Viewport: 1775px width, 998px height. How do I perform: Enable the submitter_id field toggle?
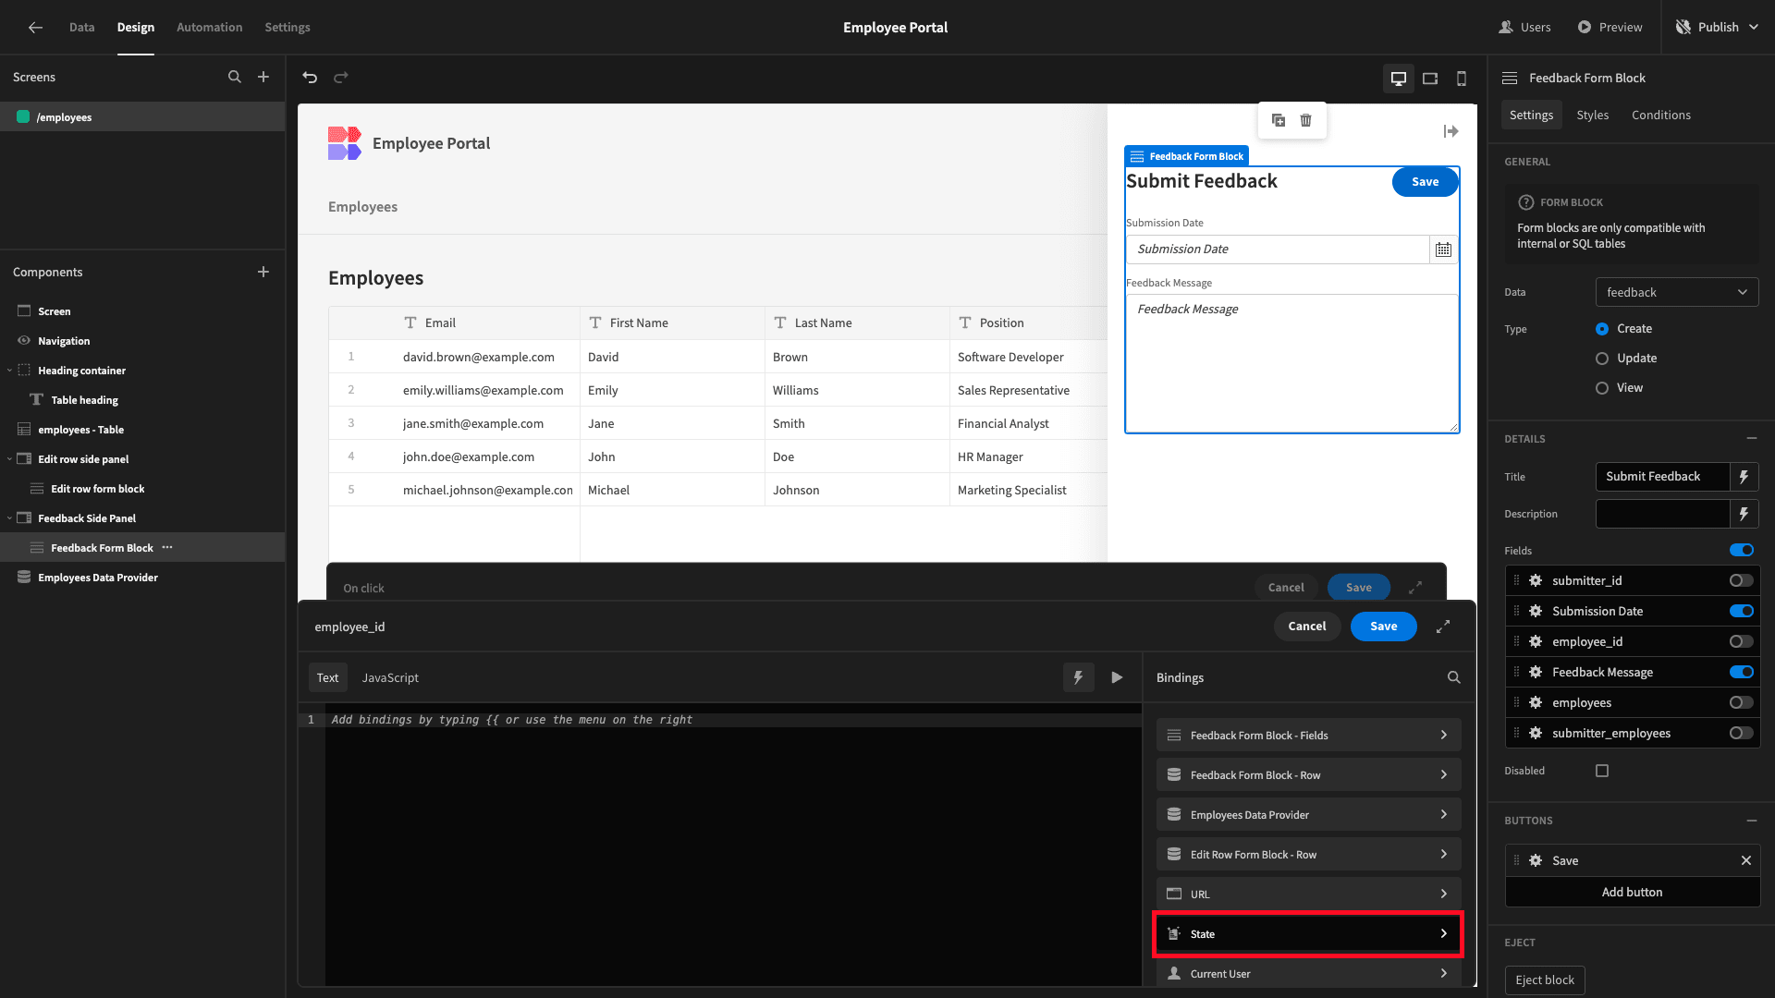pyautogui.click(x=1742, y=580)
